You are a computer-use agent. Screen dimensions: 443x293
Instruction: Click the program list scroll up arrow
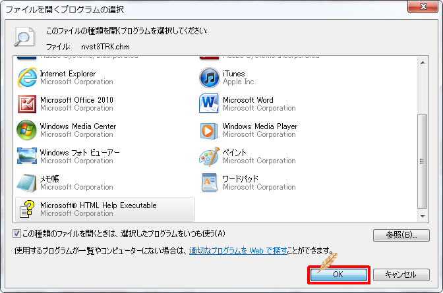pos(423,63)
